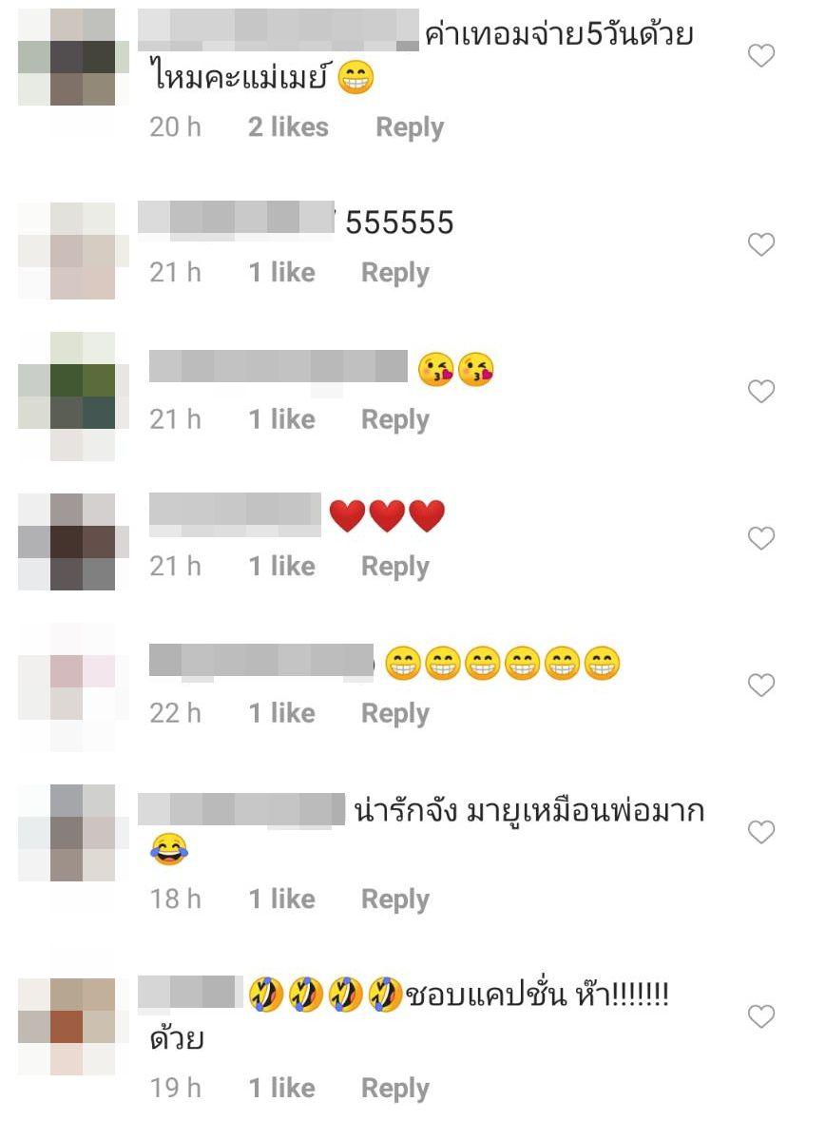Open avatar of the red hearts commenter
This screenshot has height=1121, width=826.
(x=71, y=541)
